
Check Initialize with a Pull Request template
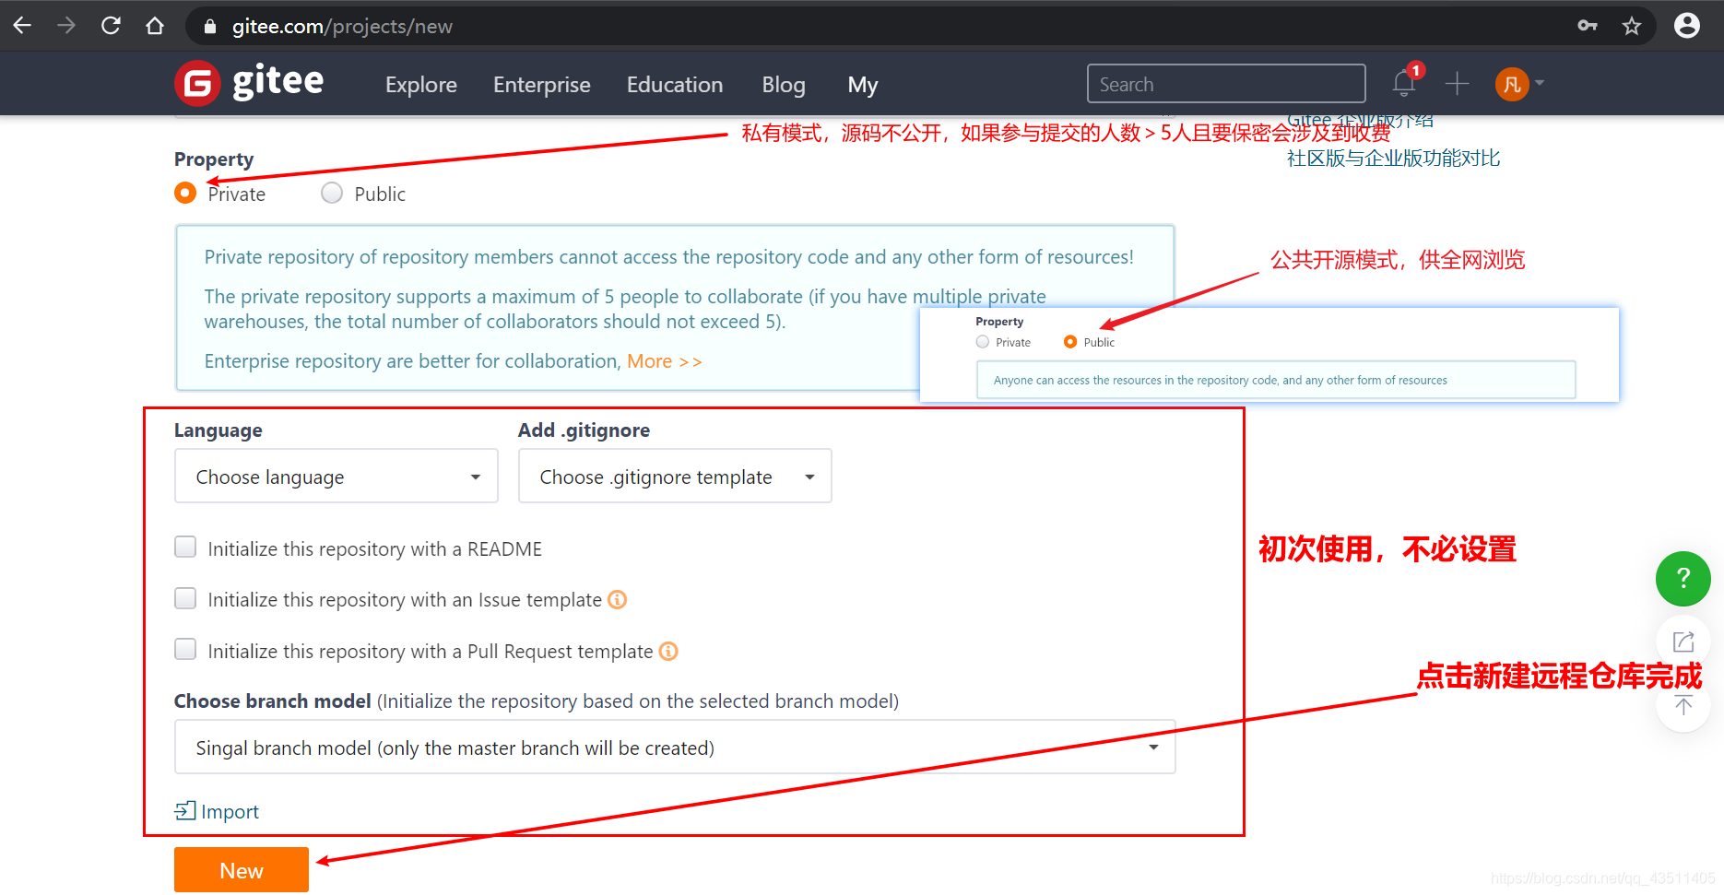point(185,650)
